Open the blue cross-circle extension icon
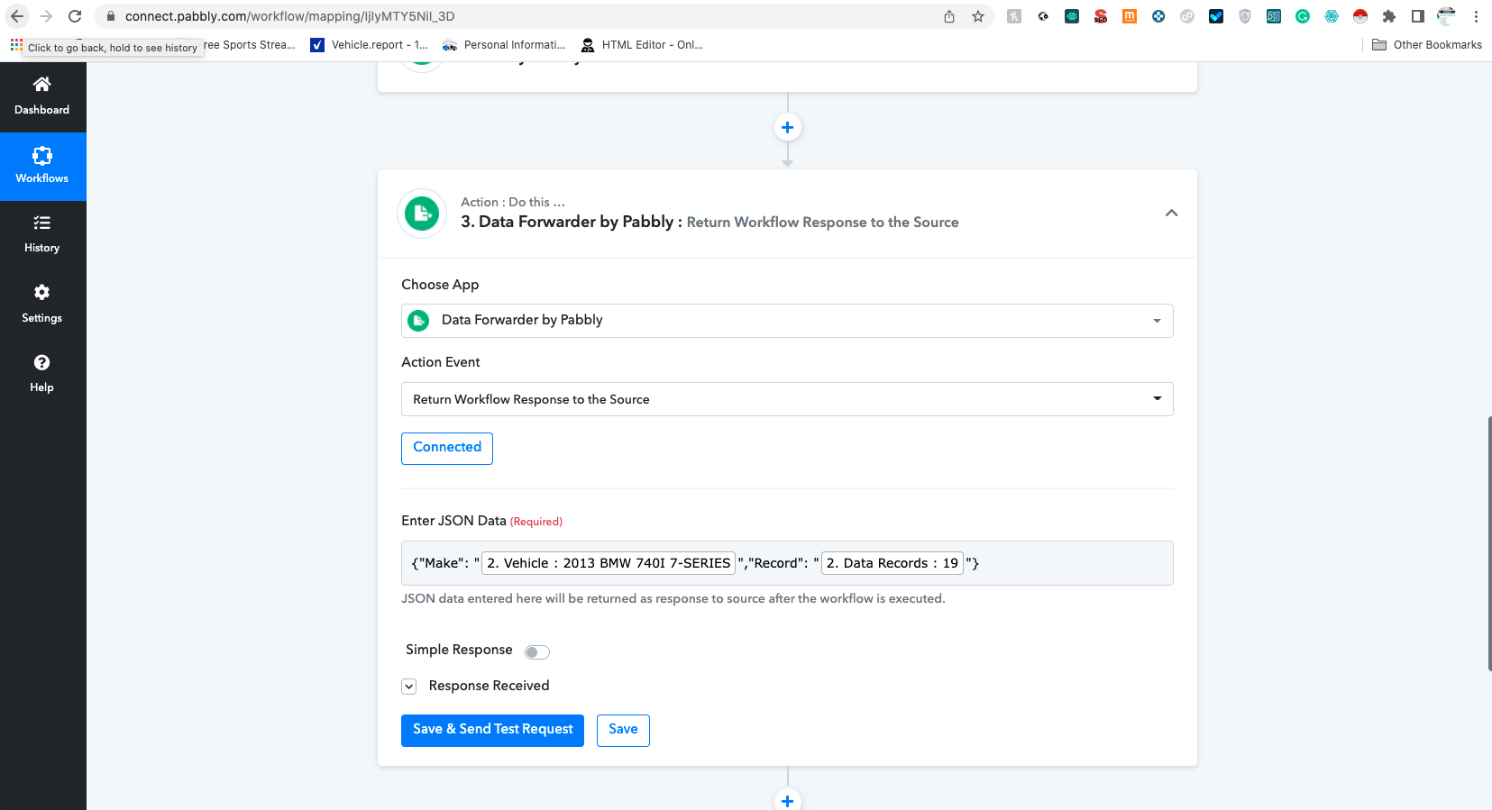 pos(1158,16)
